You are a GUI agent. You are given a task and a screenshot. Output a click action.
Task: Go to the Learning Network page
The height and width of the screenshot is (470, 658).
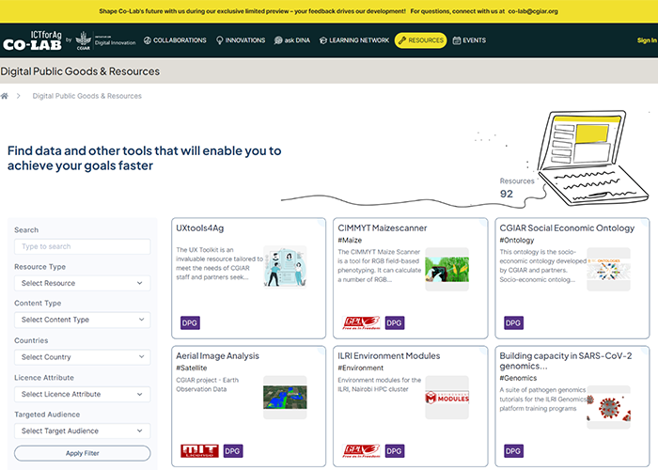click(354, 40)
